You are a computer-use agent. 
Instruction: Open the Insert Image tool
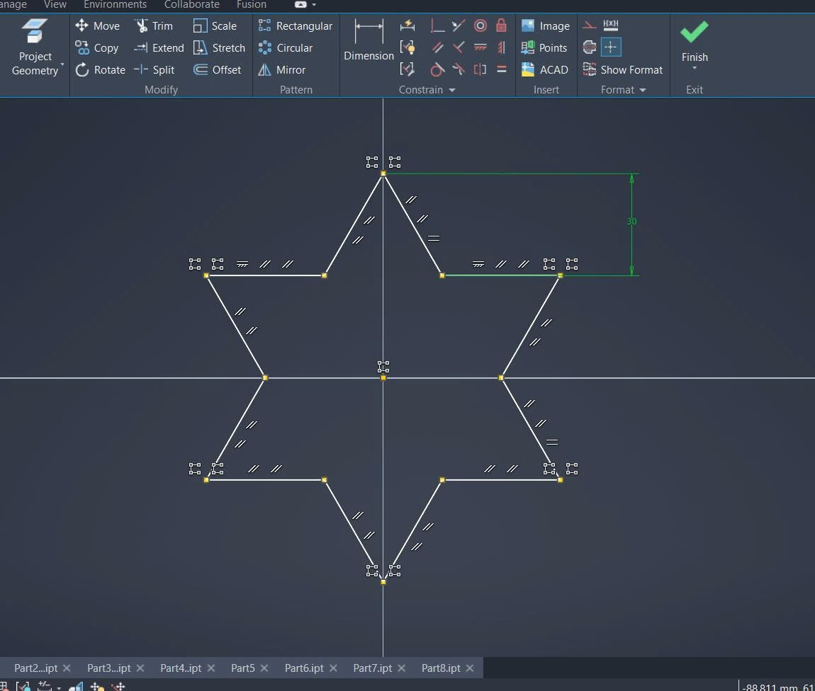coord(546,26)
